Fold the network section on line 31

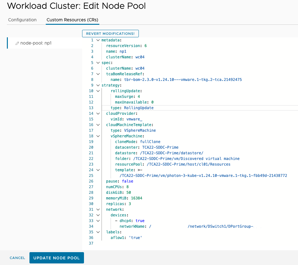coord(98,209)
